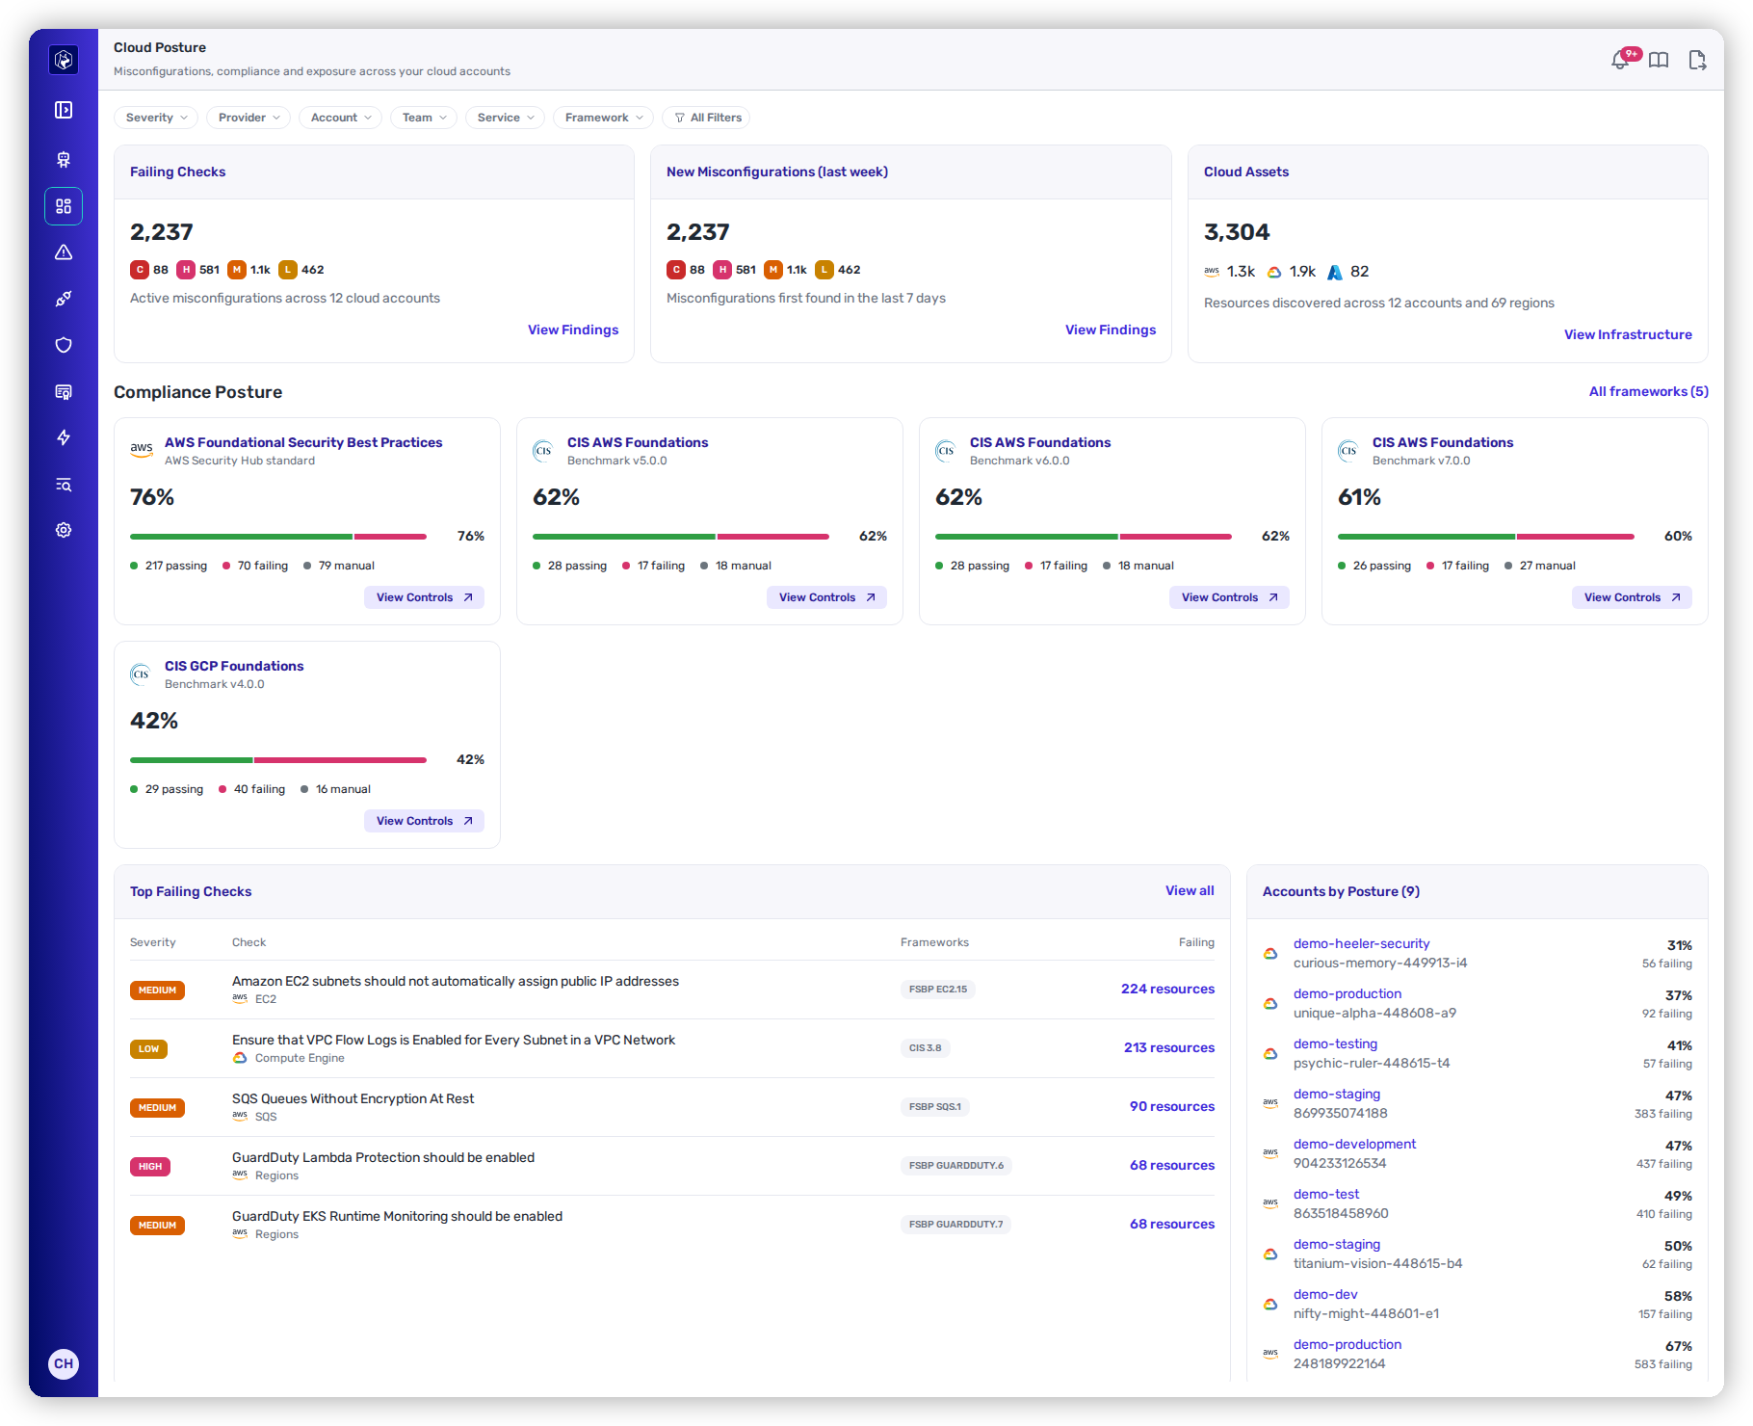This screenshot has width=1753, height=1426.
Task: Open the lightning bolt sidebar icon
Action: click(64, 437)
